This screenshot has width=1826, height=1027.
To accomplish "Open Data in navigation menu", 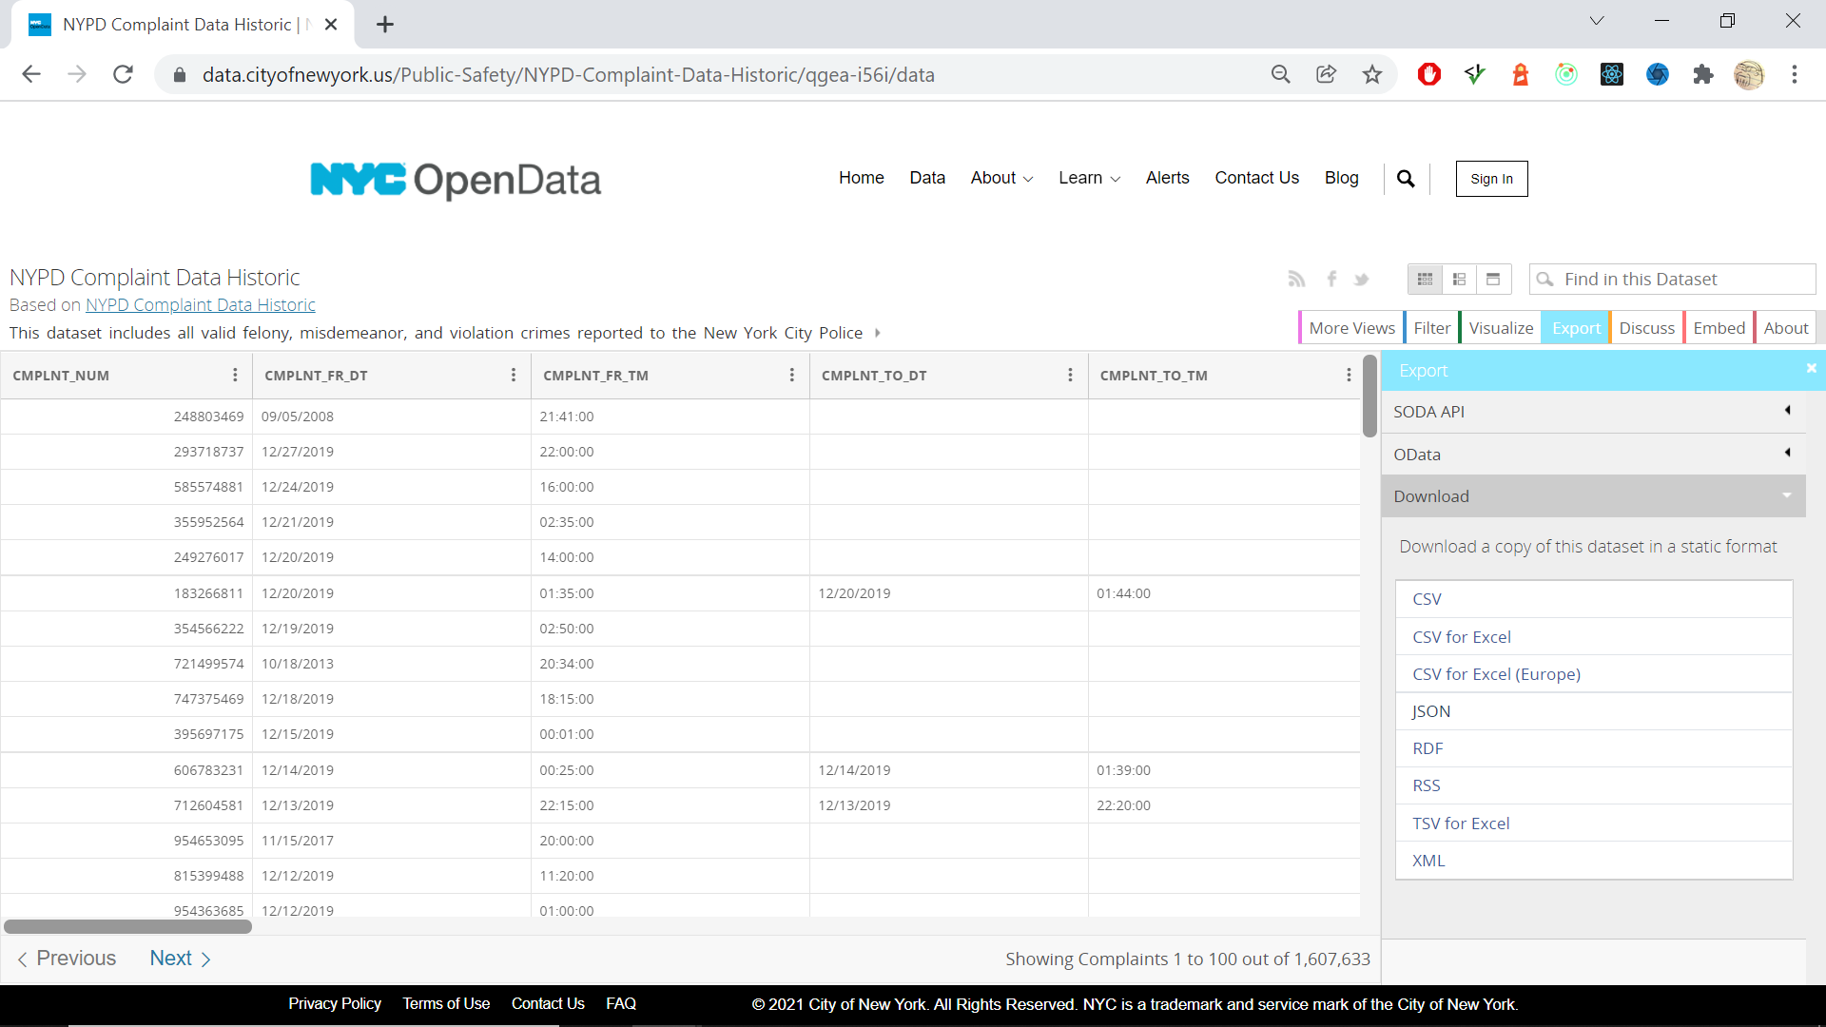I will [x=927, y=178].
